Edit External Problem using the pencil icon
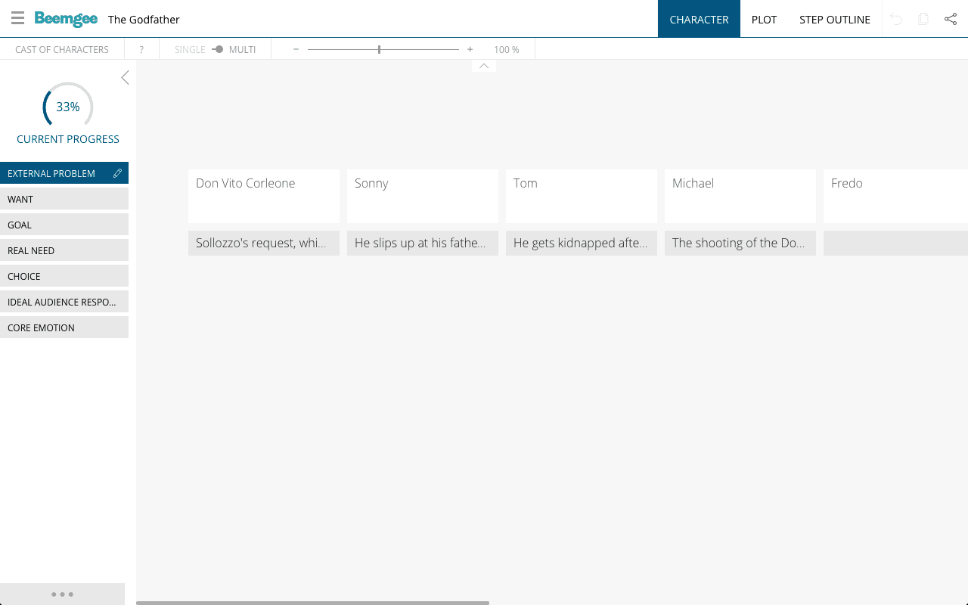The image size is (968, 605). [117, 172]
